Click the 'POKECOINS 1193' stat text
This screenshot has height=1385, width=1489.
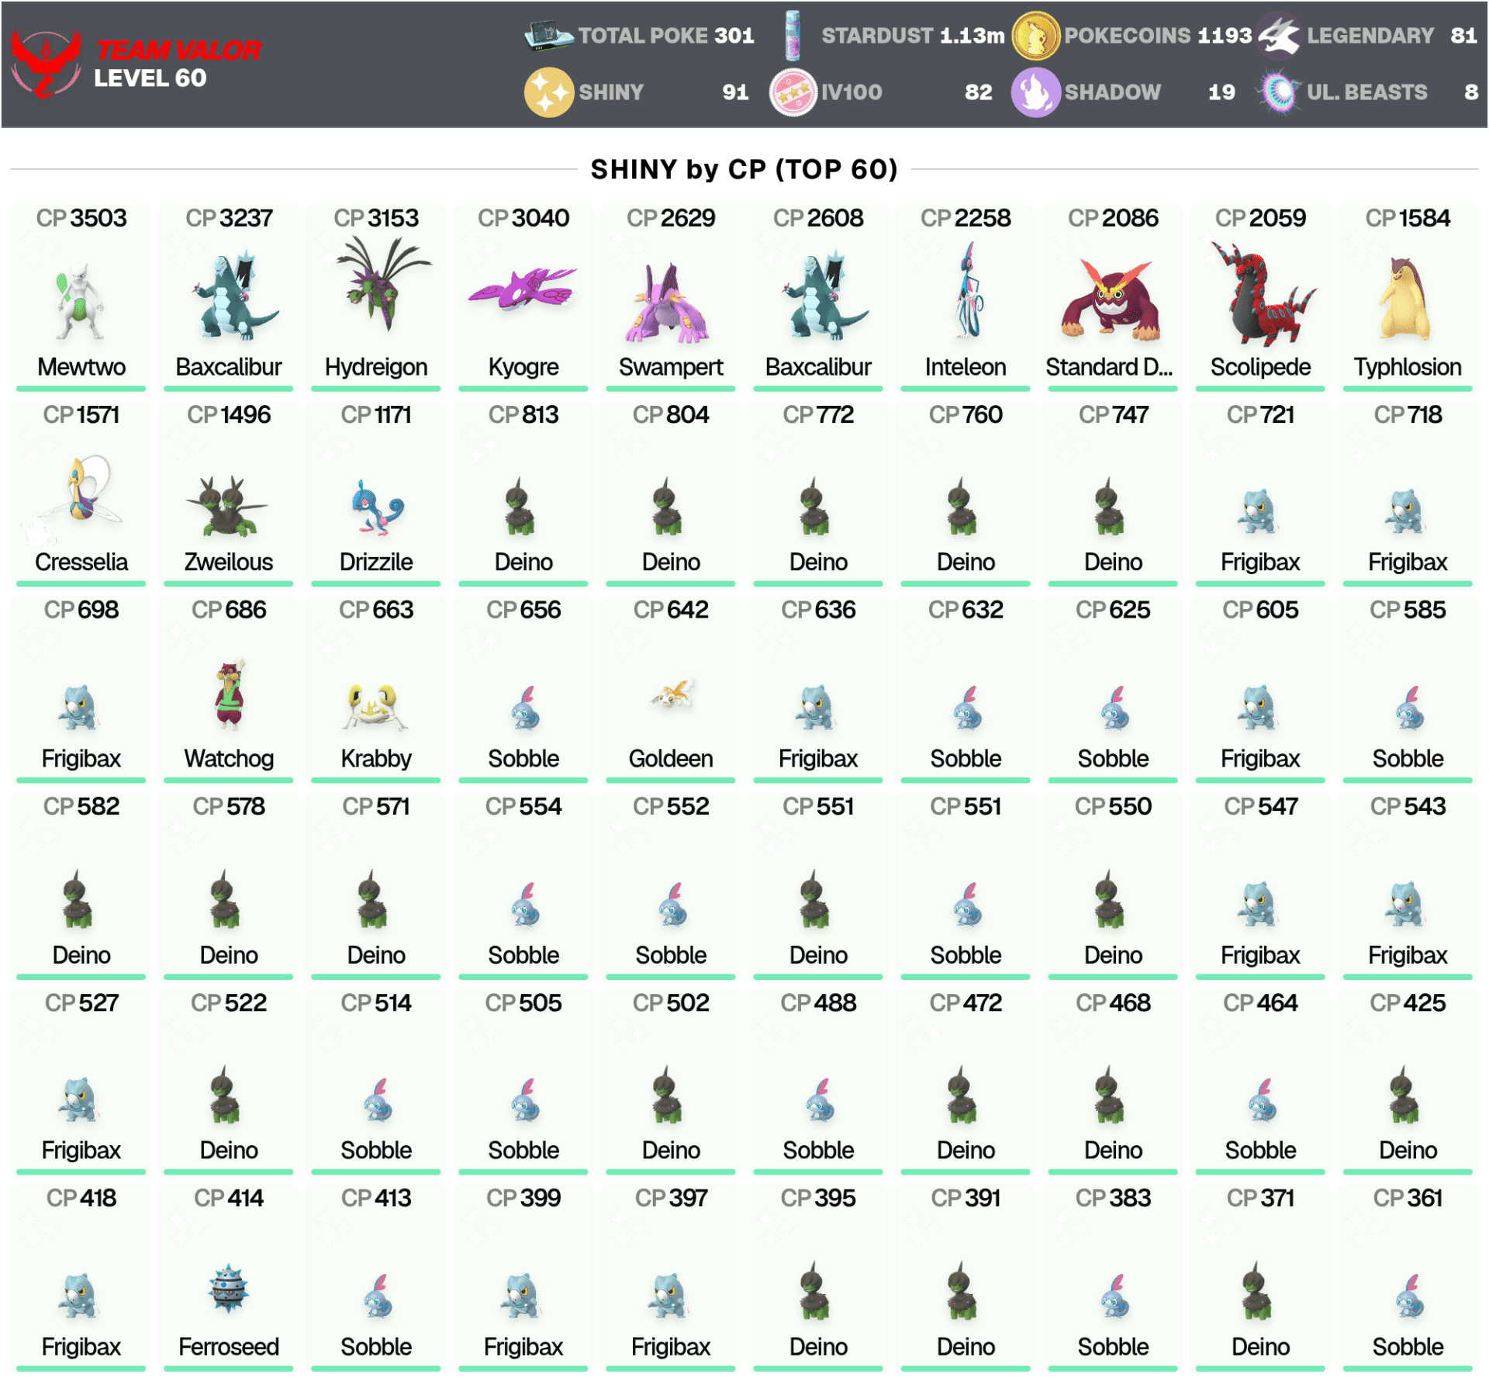point(1158,36)
